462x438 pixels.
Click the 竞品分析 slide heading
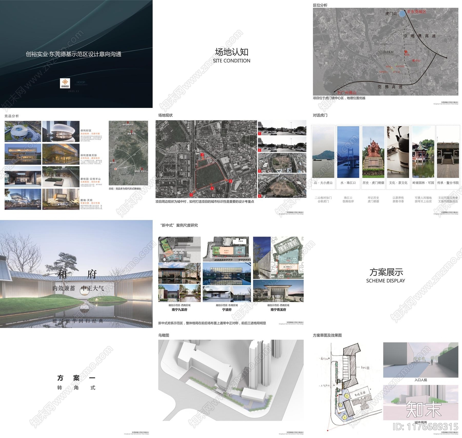tap(12, 116)
